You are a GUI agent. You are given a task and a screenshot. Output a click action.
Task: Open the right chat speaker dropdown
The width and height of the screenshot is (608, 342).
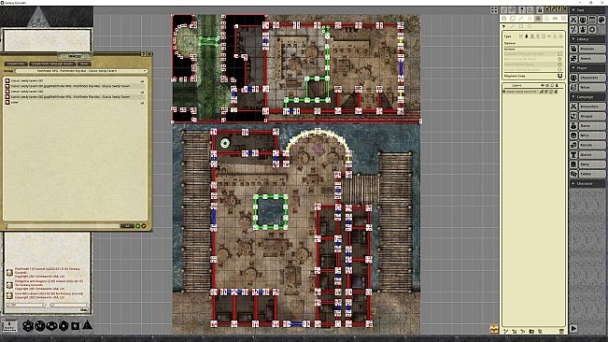coord(69,305)
